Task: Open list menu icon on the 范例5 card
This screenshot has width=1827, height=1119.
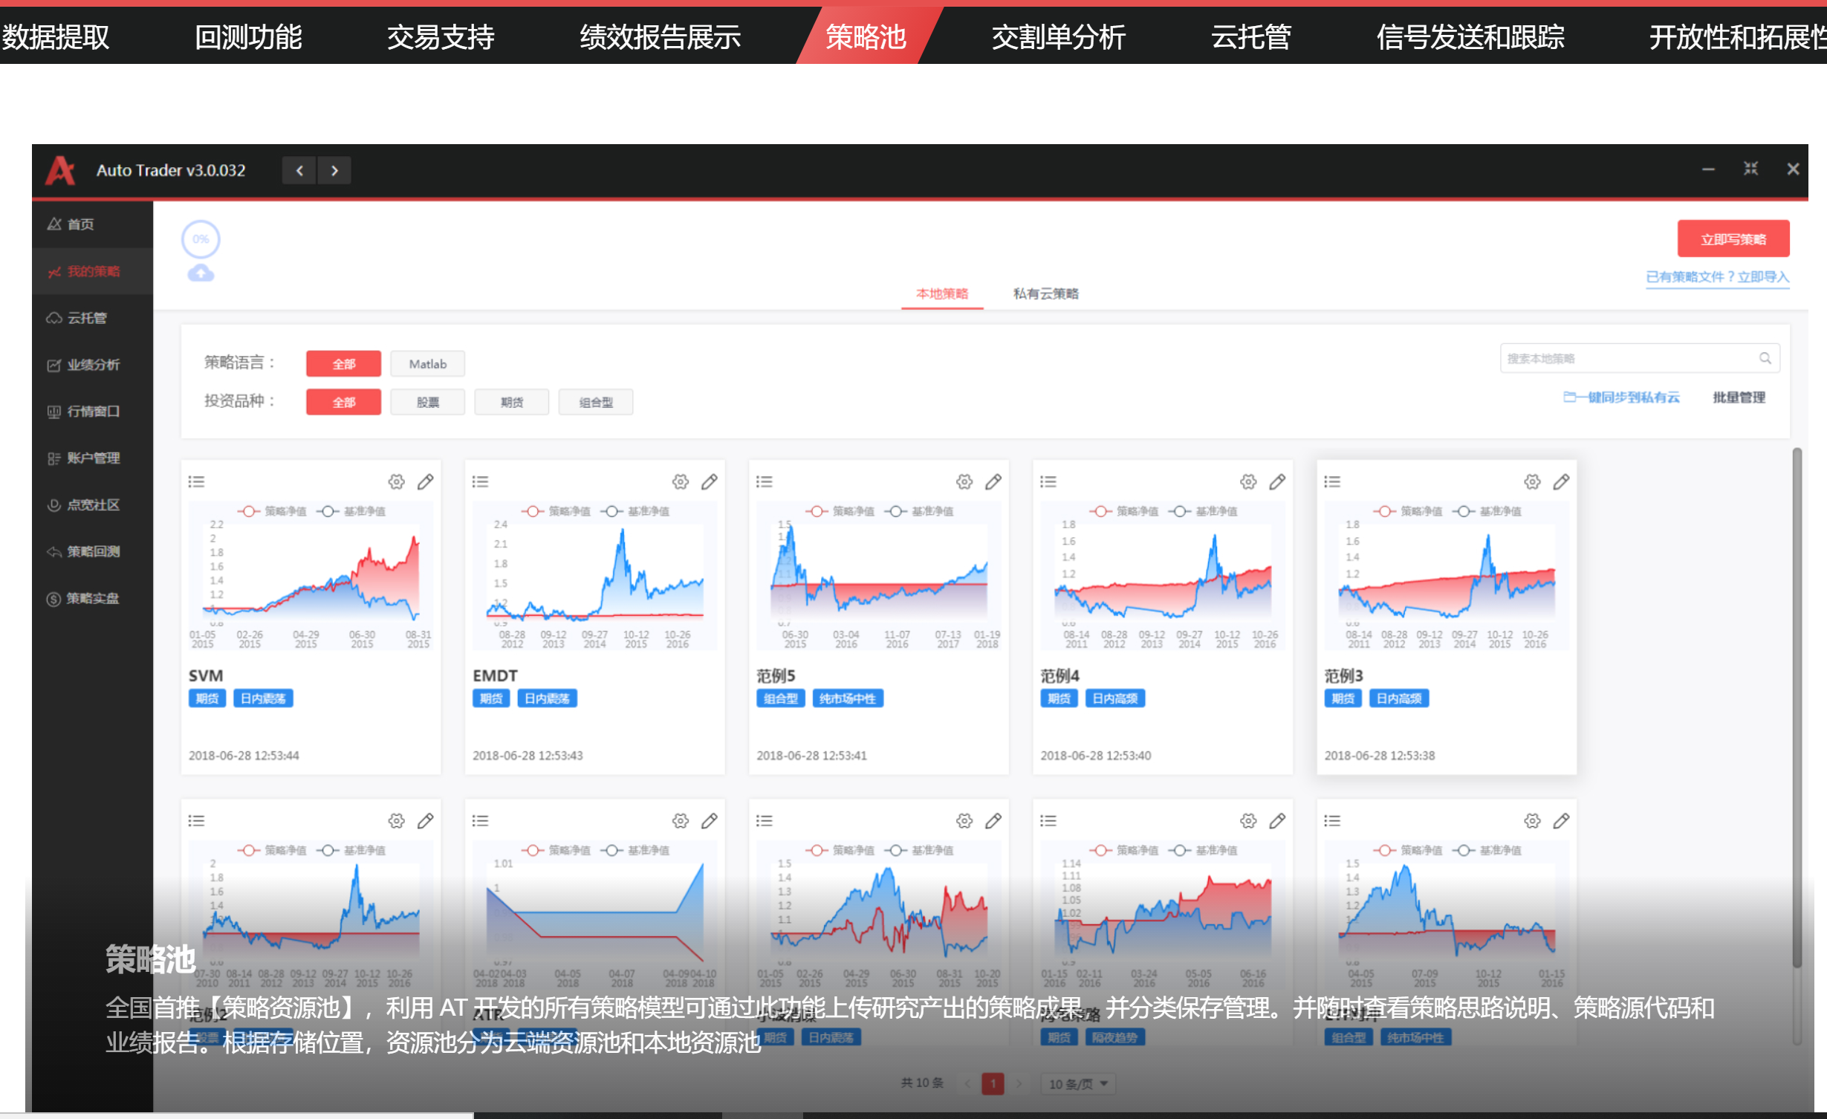Action: click(764, 481)
